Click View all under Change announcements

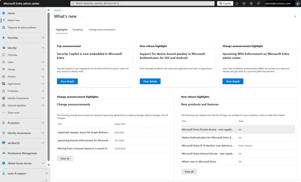point(65,159)
